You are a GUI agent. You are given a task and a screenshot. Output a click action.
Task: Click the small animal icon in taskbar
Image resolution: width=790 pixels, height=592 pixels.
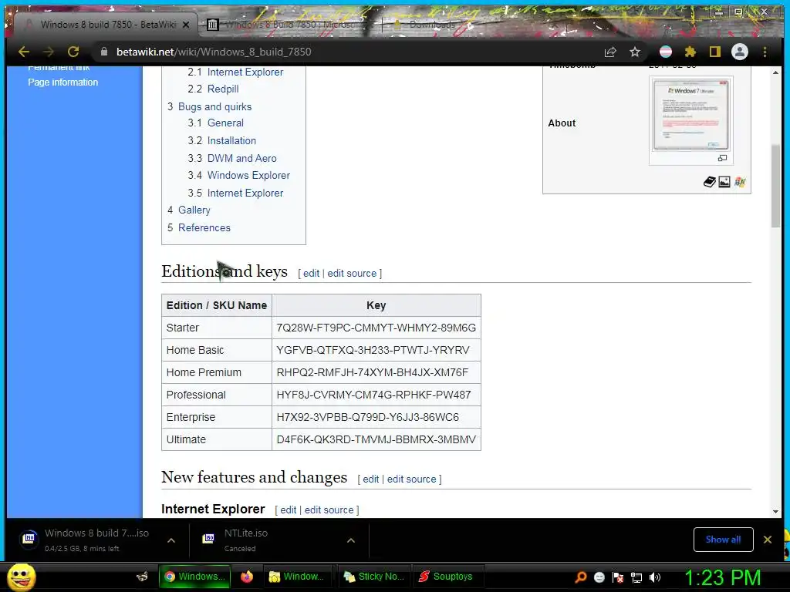point(143,577)
